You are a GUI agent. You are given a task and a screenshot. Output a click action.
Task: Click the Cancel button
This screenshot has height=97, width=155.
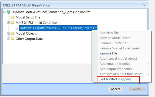click(x=115, y=89)
